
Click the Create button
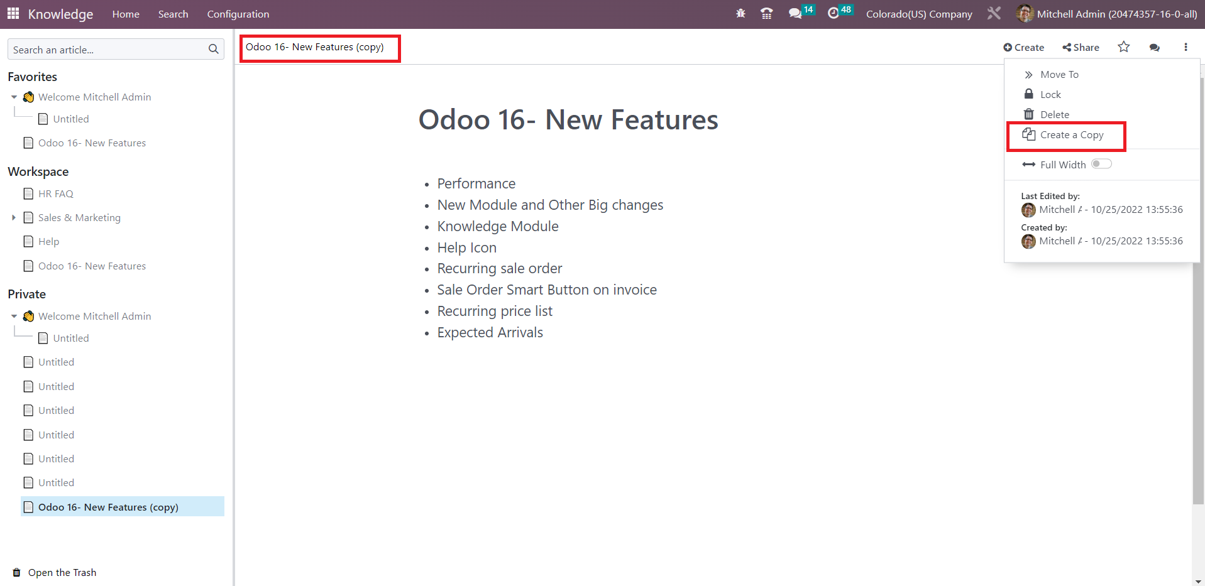point(1023,47)
